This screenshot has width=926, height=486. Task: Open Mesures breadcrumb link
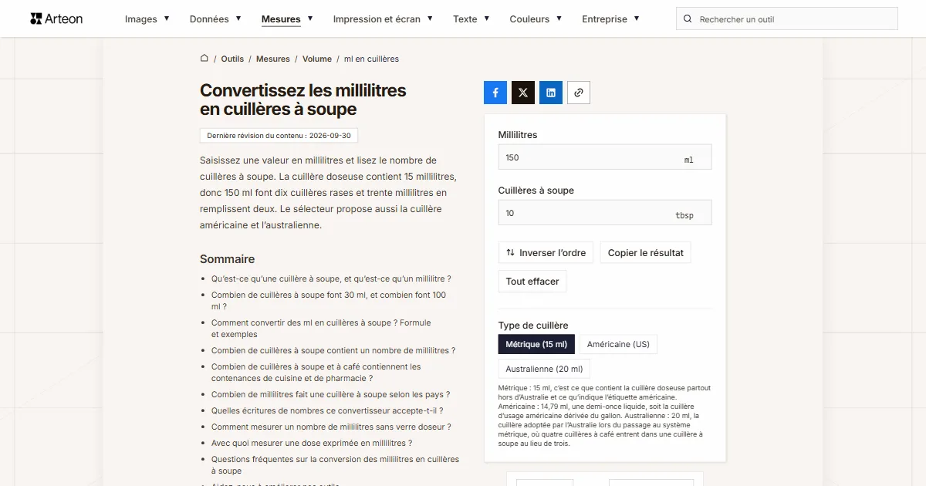(x=273, y=59)
